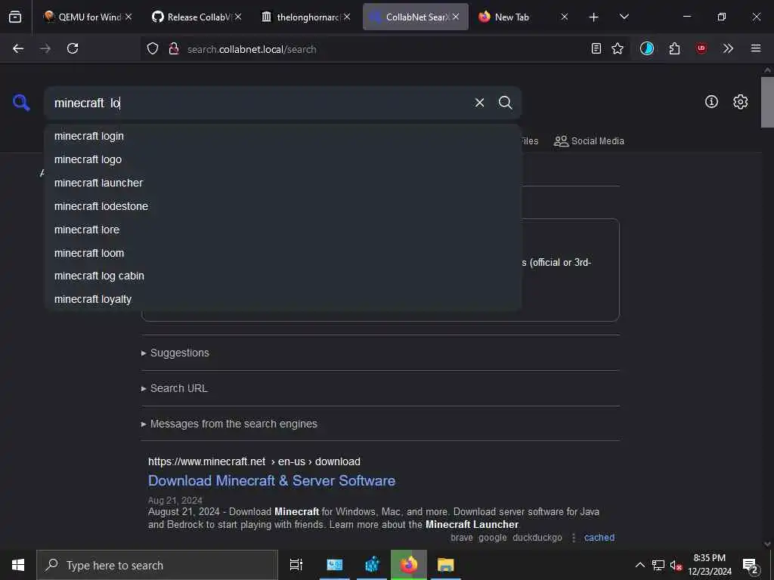
Task: Submit search with the magnifier button
Action: [x=505, y=103]
